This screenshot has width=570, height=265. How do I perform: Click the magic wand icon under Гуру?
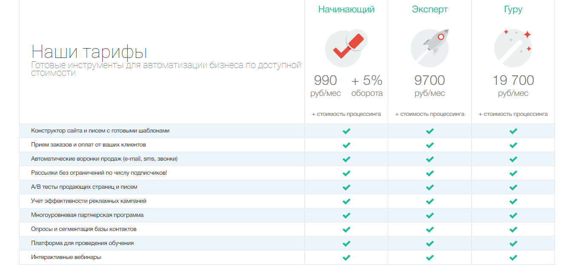click(513, 48)
